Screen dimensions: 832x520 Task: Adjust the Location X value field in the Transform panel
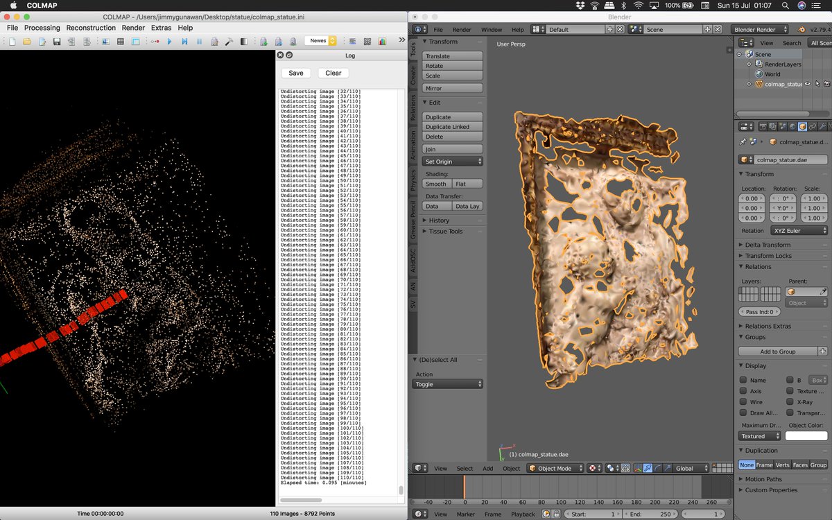click(752, 199)
